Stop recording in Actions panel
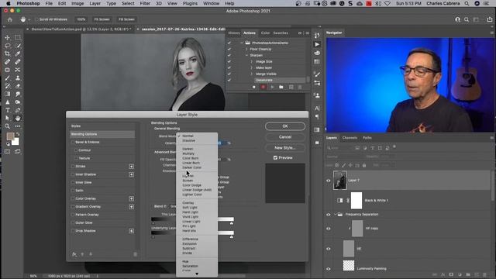496x279 pixels. click(x=253, y=87)
